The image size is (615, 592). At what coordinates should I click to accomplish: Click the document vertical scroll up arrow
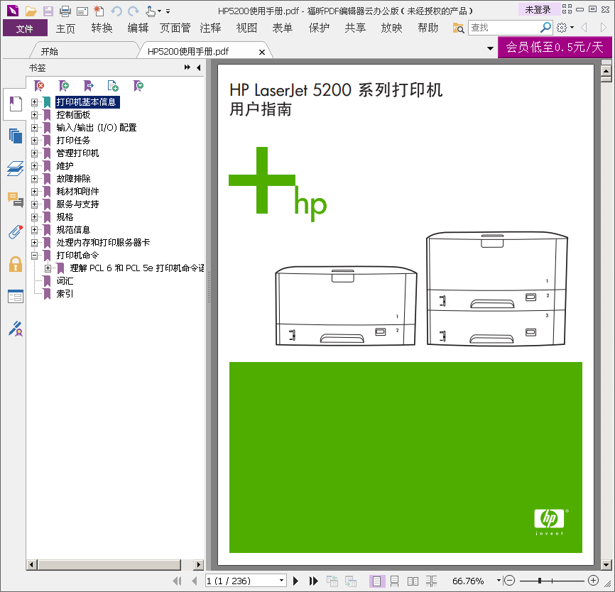pos(606,71)
